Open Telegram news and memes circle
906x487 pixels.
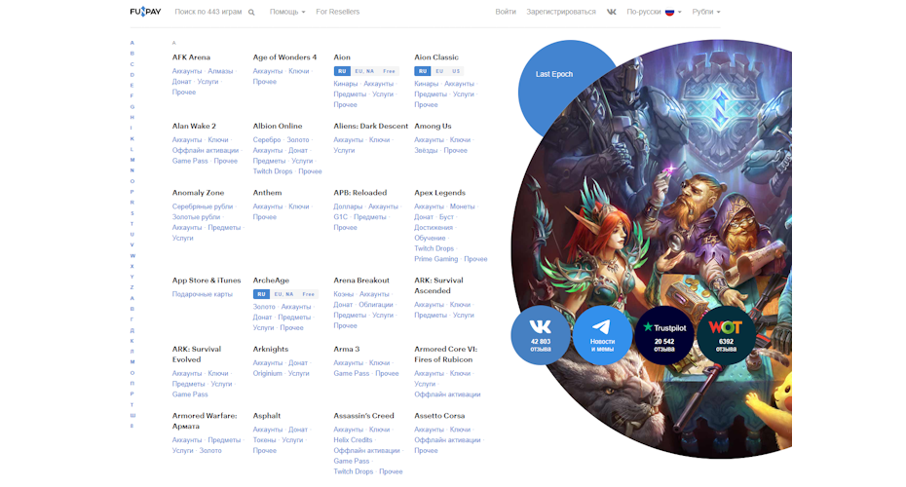602,335
